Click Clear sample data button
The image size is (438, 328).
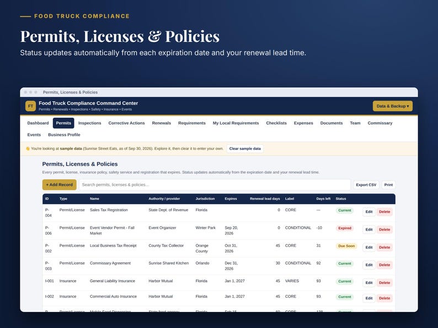coord(245,149)
